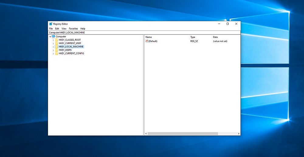Viewport: 304px width, 157px height.
Task: Click the HKEY_LOCAL_MACHINE folder icon
Action: (57, 47)
